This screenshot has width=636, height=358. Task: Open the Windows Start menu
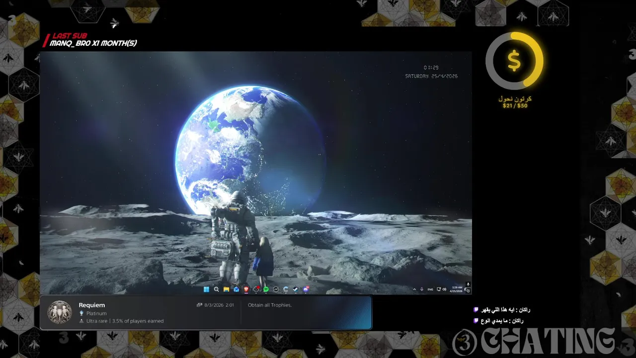point(206,289)
